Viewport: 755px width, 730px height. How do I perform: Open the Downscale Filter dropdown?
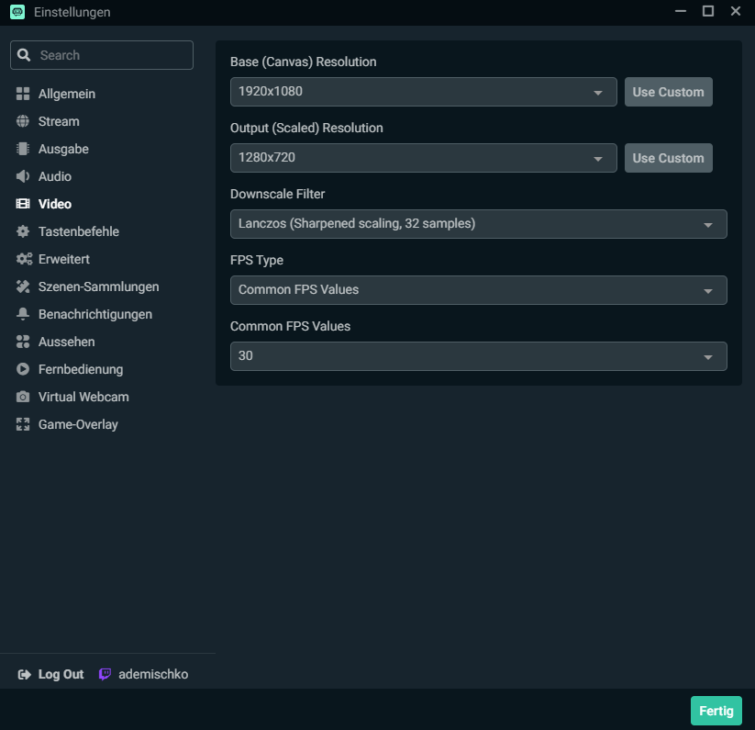[478, 224]
